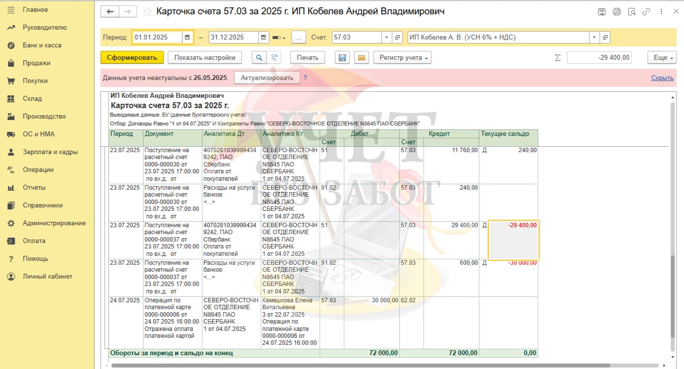The width and height of the screenshot is (684, 369).
Task: Click title bar save icon
Action: [601, 11]
